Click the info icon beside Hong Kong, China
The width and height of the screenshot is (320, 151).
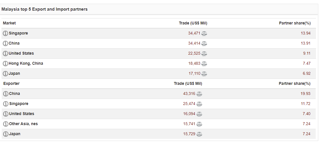[5, 64]
